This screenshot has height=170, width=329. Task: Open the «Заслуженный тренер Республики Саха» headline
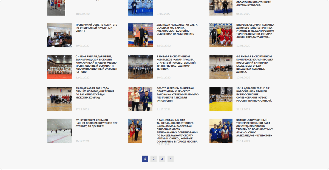click(254, 128)
